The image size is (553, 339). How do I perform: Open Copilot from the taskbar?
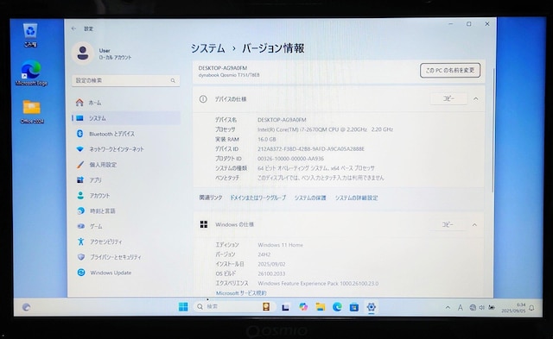tap(303, 307)
